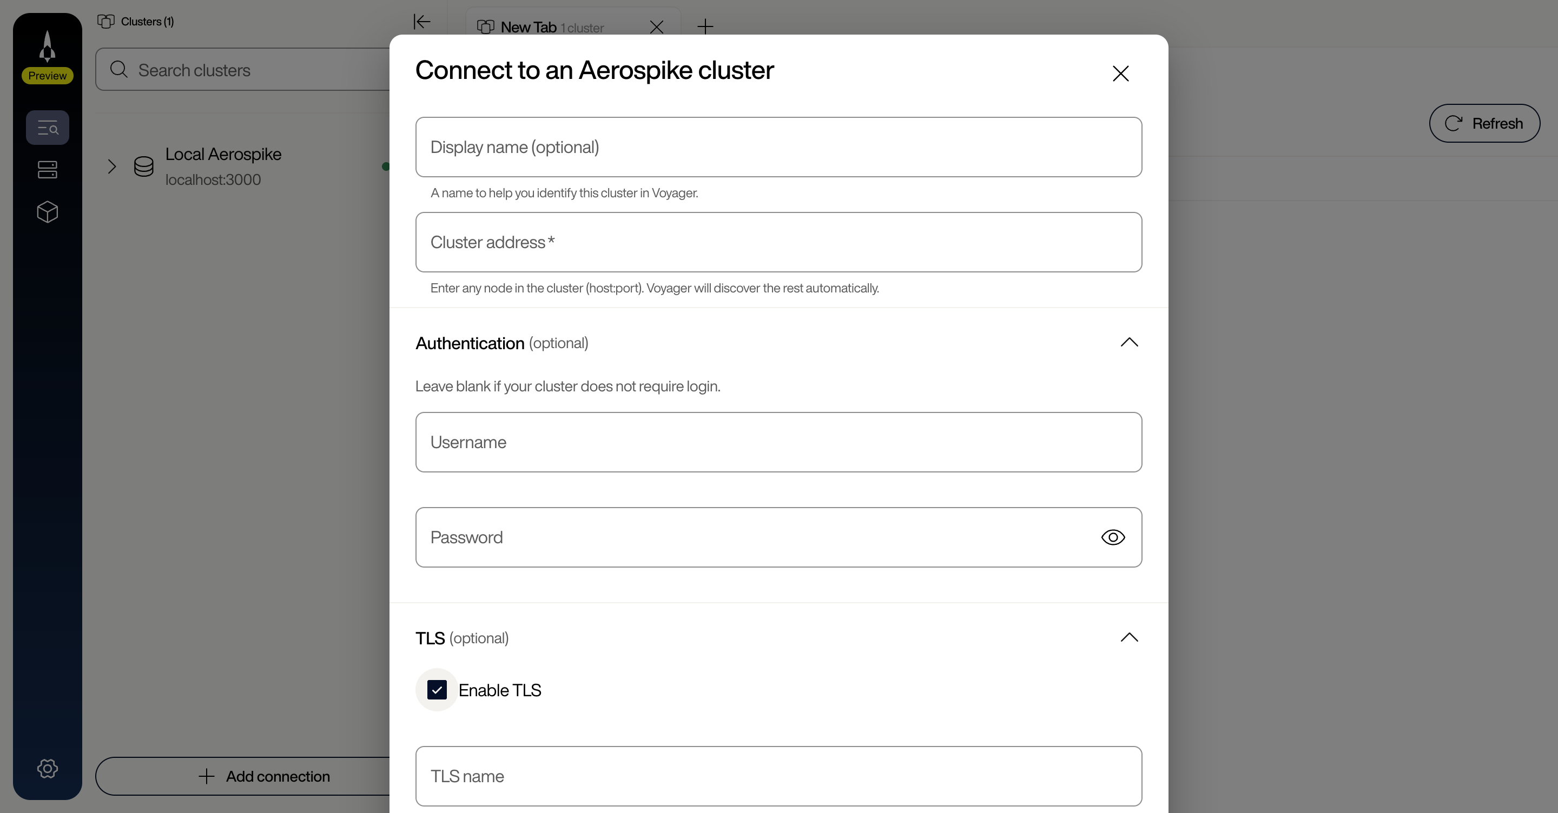Open the settings gear in the sidebar
The height and width of the screenshot is (813, 1558).
[x=47, y=769]
